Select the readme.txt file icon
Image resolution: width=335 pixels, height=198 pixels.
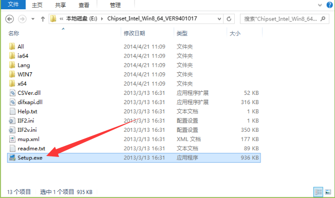click(x=12, y=149)
